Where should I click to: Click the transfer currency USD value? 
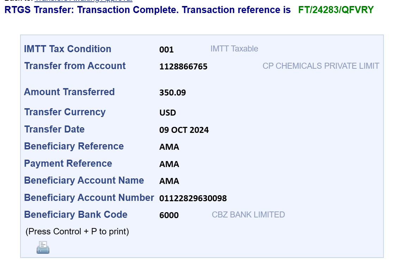[167, 112]
